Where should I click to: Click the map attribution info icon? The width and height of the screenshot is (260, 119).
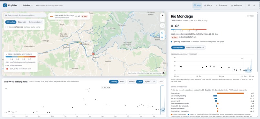coord(164,73)
